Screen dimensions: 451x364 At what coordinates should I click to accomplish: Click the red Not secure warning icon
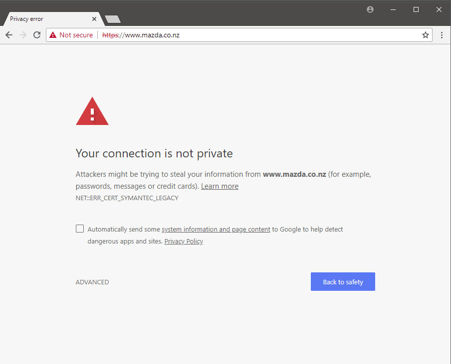[x=53, y=35]
